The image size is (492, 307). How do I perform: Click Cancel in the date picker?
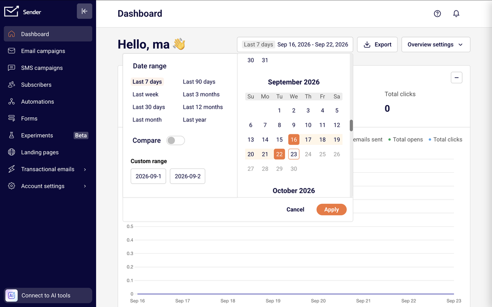[x=295, y=210]
